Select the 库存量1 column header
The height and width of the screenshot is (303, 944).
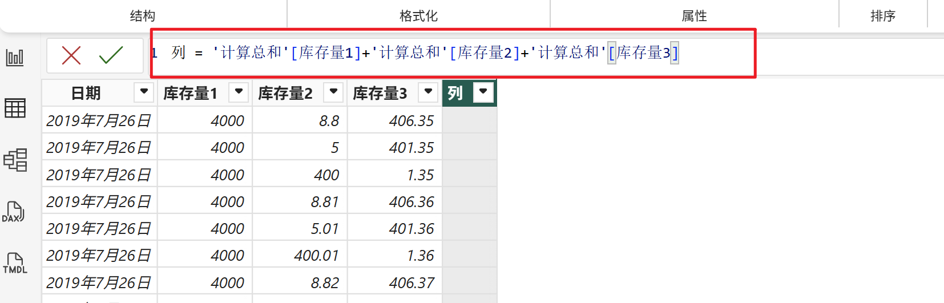click(x=191, y=93)
